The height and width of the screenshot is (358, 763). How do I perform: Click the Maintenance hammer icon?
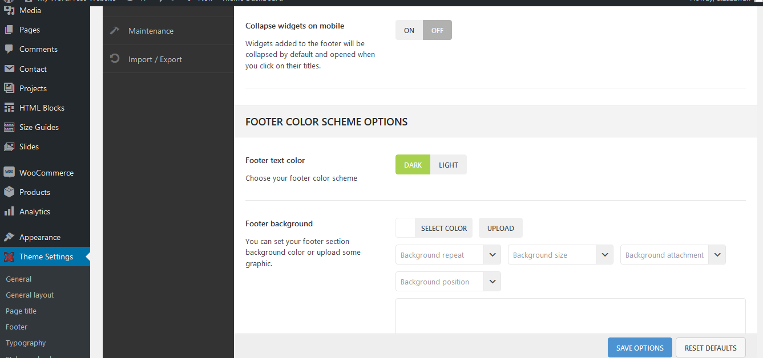click(x=115, y=31)
